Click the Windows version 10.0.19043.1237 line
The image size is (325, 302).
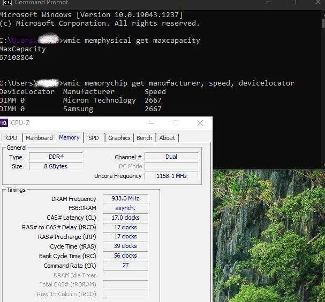pyautogui.click(x=92, y=15)
